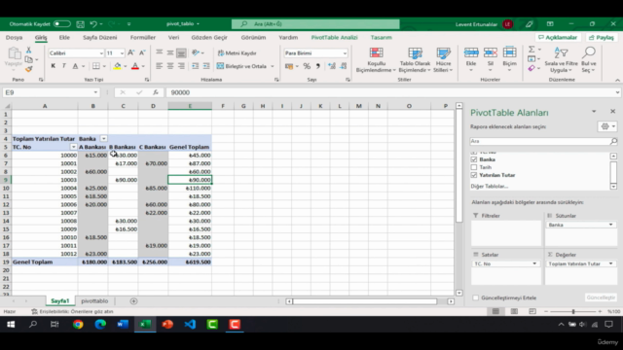
Task: Click the Increase Decimal icon
Action: coord(332,66)
